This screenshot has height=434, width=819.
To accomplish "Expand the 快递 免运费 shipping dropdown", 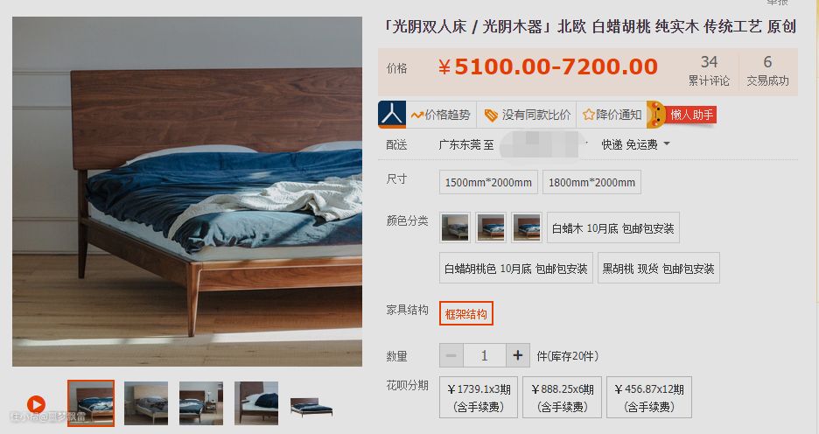I will pyautogui.click(x=635, y=144).
